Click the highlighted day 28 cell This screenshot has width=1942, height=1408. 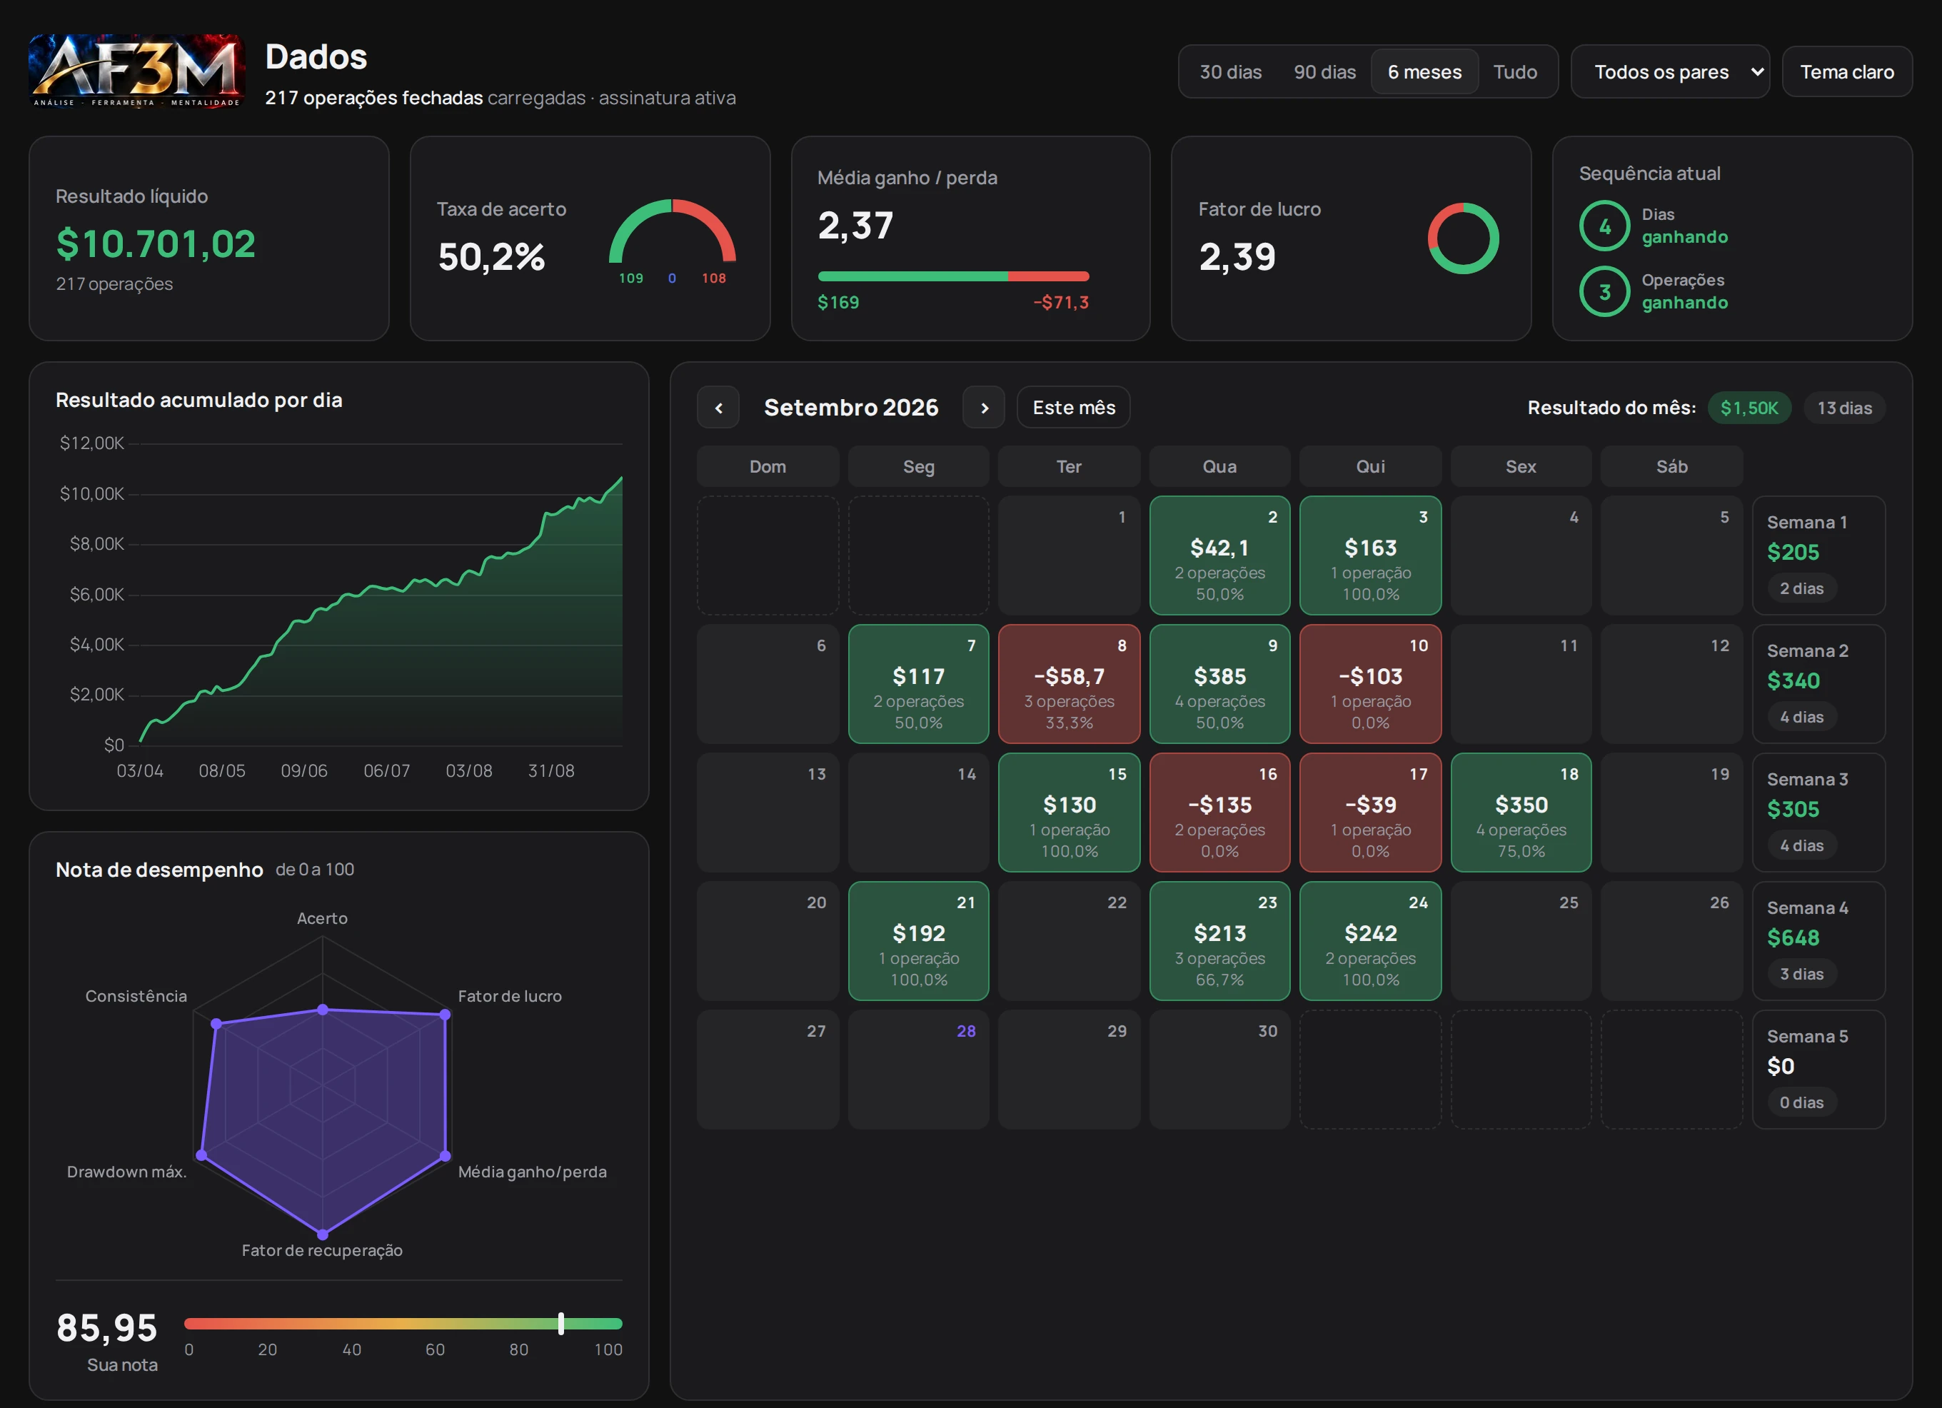(x=919, y=1069)
